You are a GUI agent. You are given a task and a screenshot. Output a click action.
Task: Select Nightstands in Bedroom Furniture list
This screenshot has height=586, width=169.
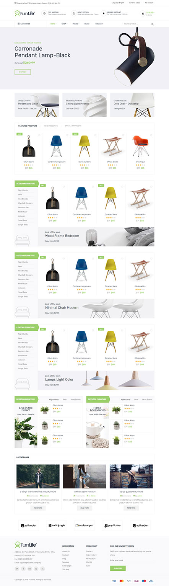click(x=23, y=190)
